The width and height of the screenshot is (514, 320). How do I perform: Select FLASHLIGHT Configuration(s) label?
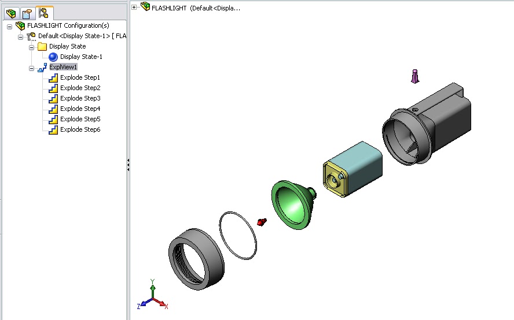point(68,25)
